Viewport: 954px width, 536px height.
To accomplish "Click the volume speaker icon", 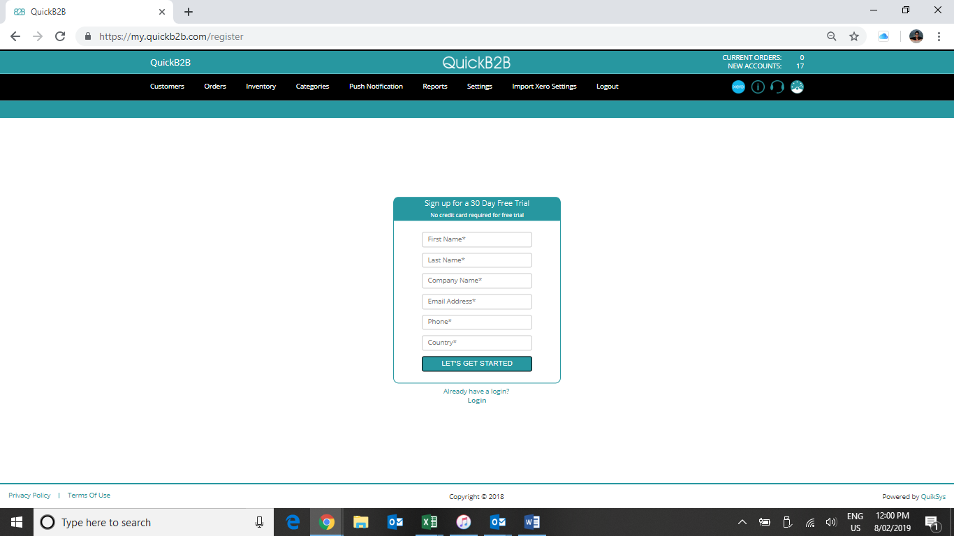I will pos(831,522).
